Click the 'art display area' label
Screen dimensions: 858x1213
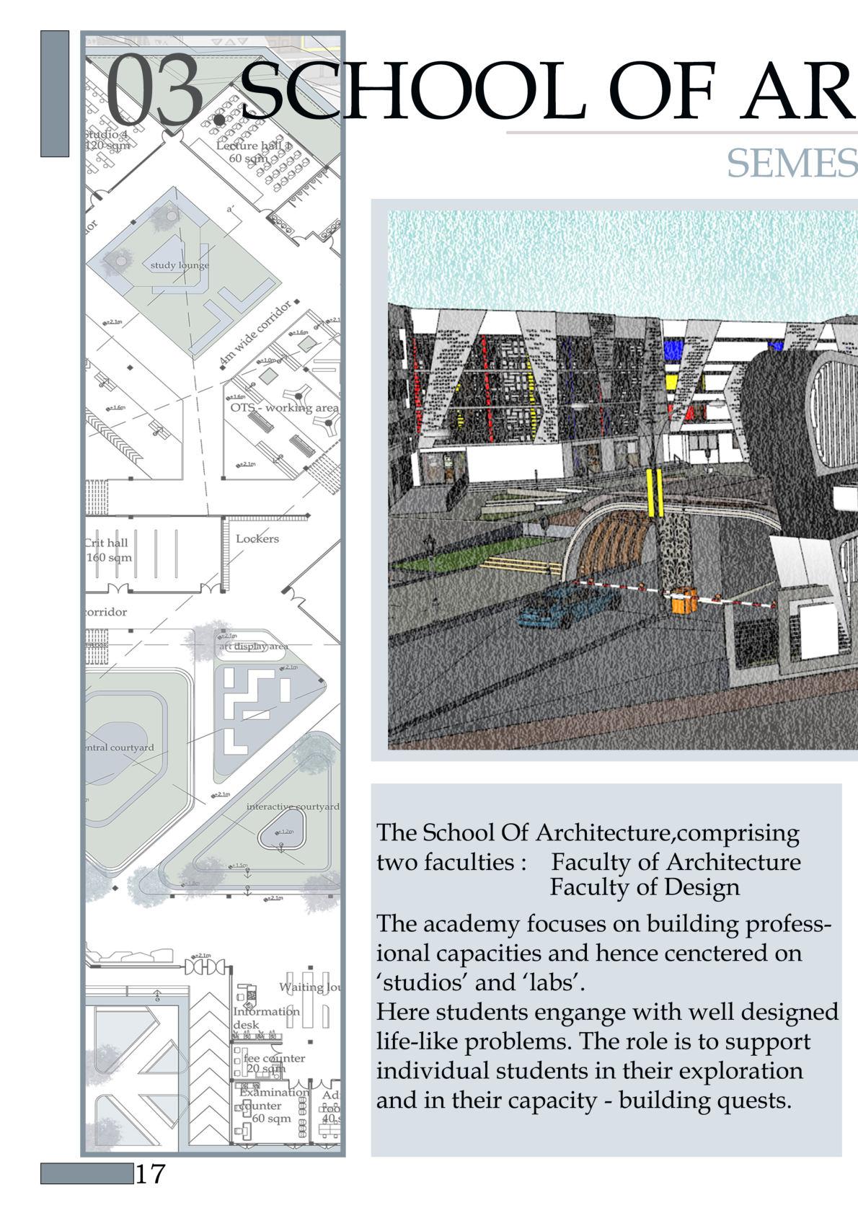pyautogui.click(x=253, y=647)
